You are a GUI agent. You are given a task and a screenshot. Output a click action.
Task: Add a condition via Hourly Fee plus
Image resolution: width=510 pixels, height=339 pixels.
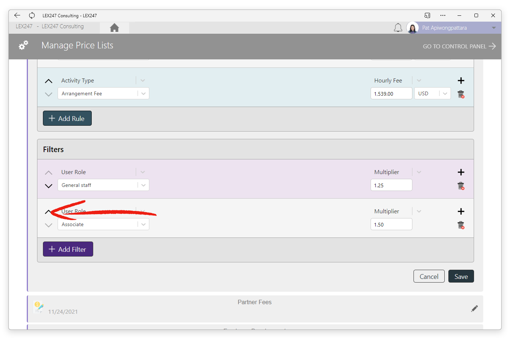(x=461, y=81)
